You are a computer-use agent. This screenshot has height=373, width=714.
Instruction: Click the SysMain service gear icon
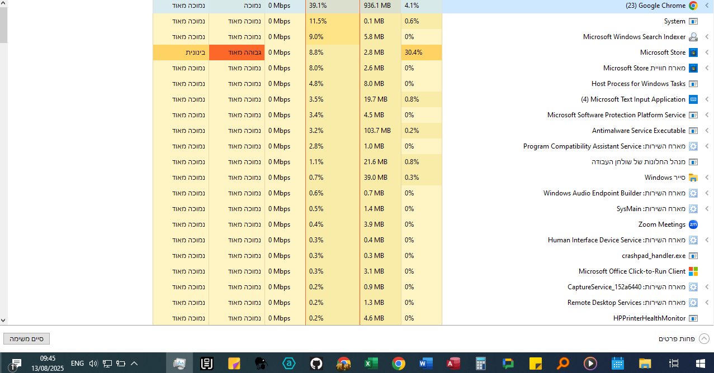tap(693, 209)
